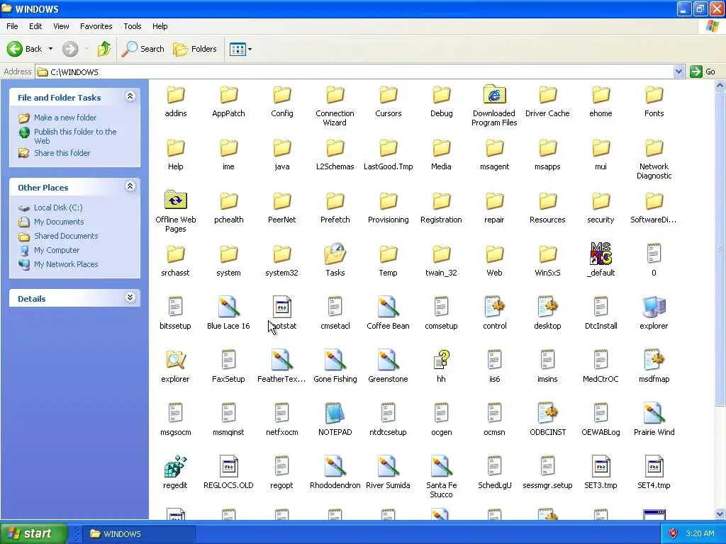Click the Go button beside address bar
This screenshot has height=544, width=726.
click(703, 72)
